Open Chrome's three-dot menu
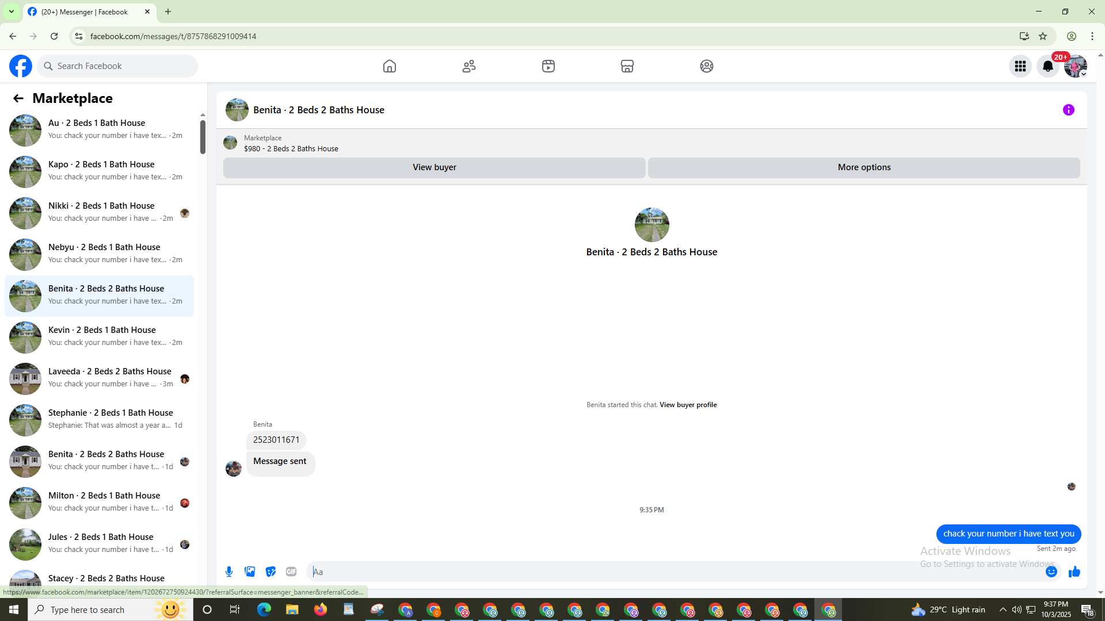The width and height of the screenshot is (1105, 621). point(1092,36)
